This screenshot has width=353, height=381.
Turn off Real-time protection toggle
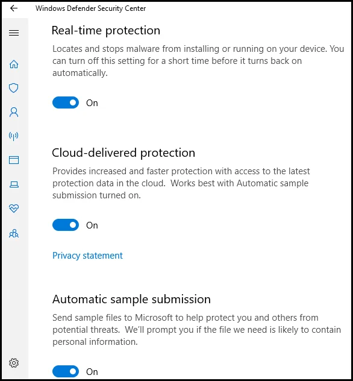[66, 102]
